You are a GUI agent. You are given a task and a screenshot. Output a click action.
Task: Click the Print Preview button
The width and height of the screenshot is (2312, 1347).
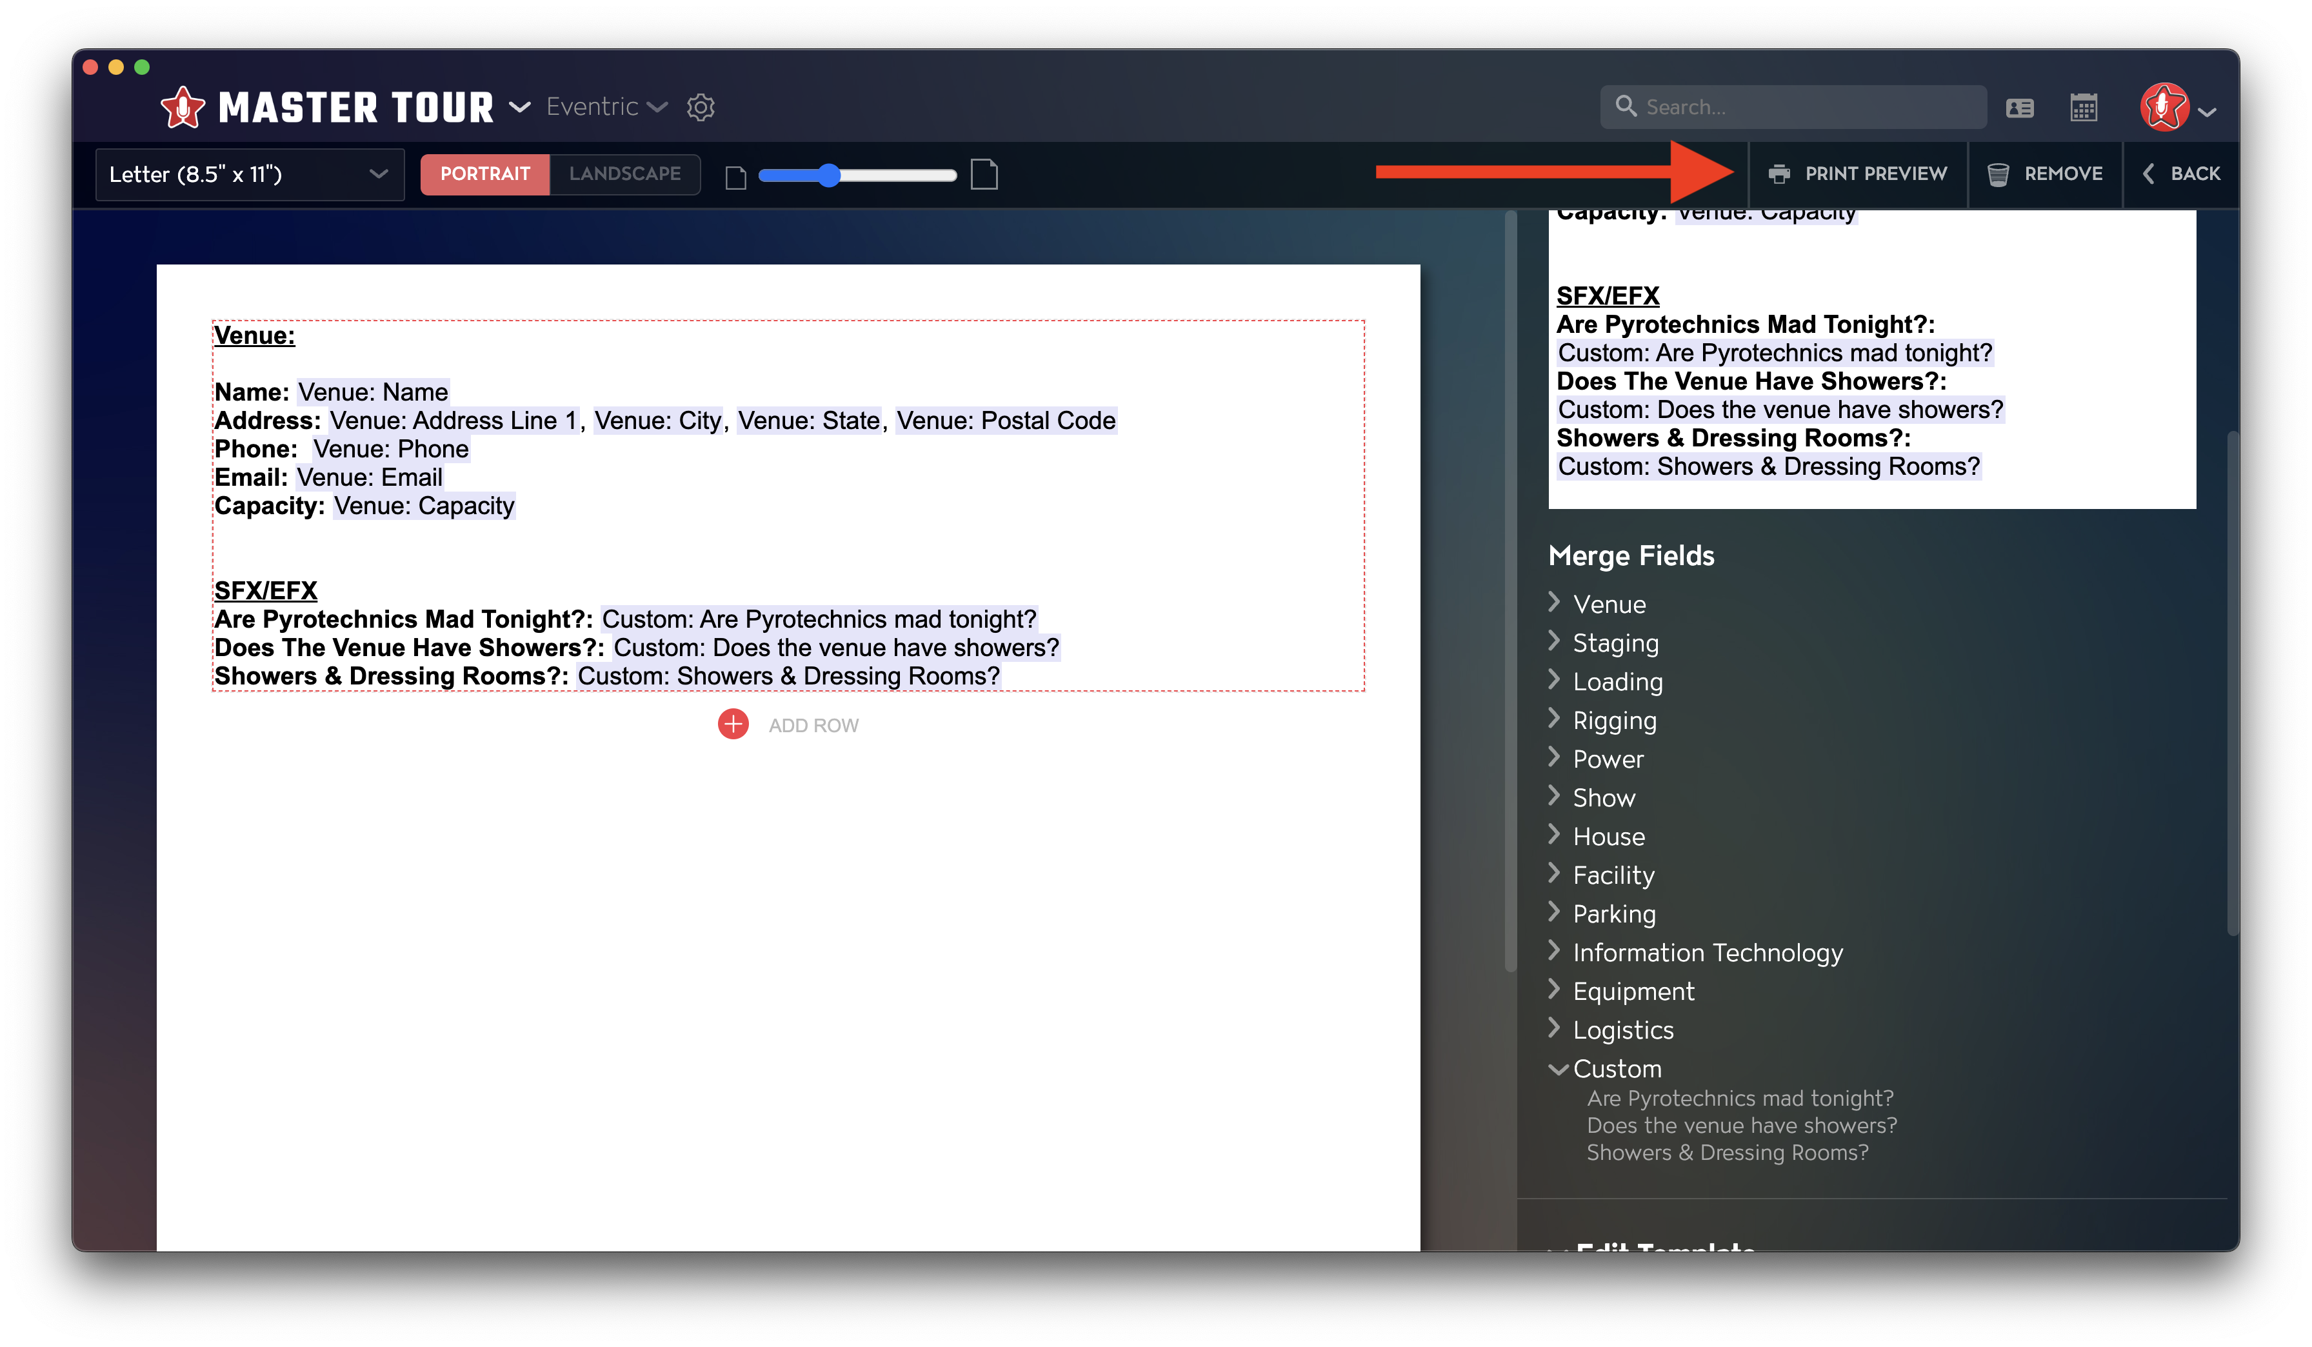point(1857,174)
